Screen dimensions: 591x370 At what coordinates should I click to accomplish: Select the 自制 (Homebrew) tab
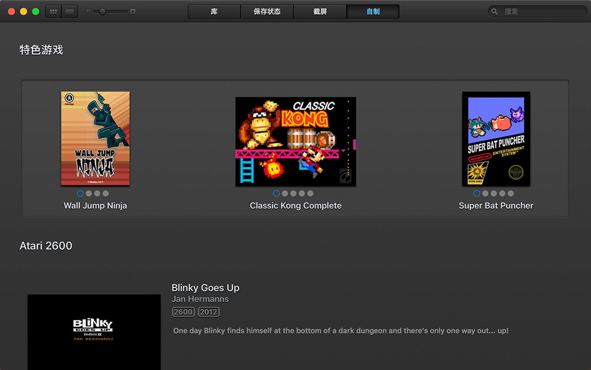coord(373,12)
